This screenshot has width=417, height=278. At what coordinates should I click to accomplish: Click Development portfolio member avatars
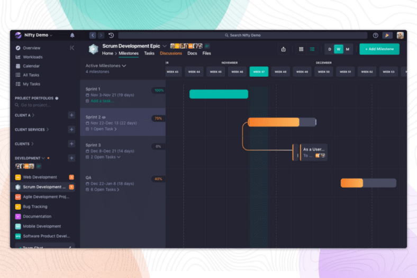pyautogui.click(x=25, y=166)
